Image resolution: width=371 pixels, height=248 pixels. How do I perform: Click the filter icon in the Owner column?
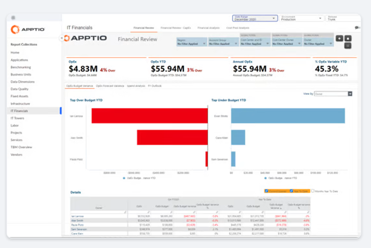(x=125, y=212)
